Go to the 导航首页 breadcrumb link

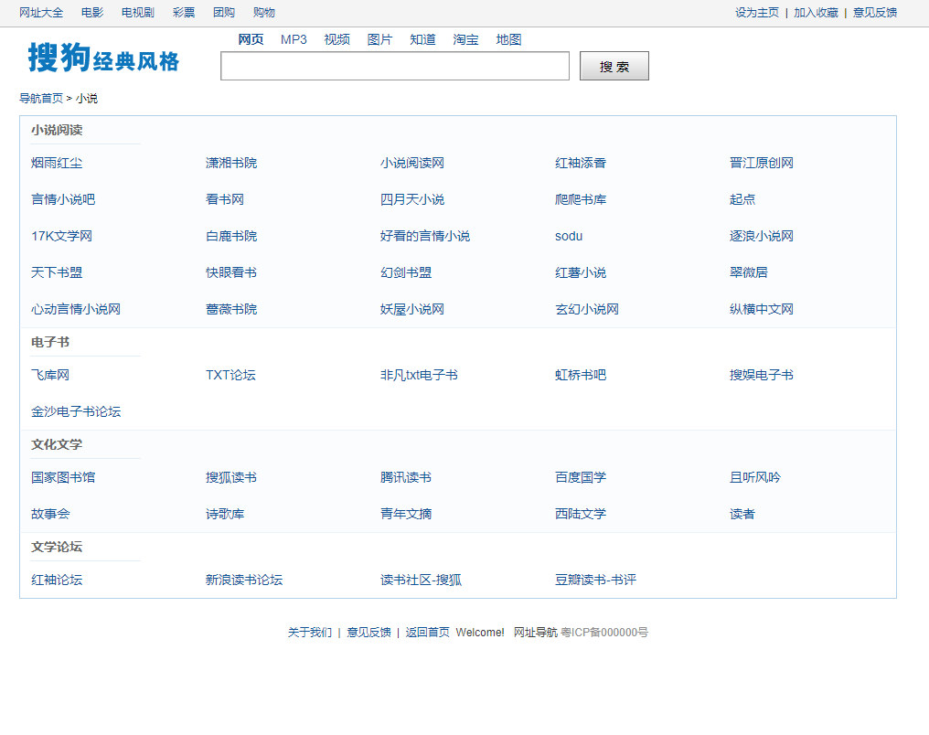coord(41,99)
